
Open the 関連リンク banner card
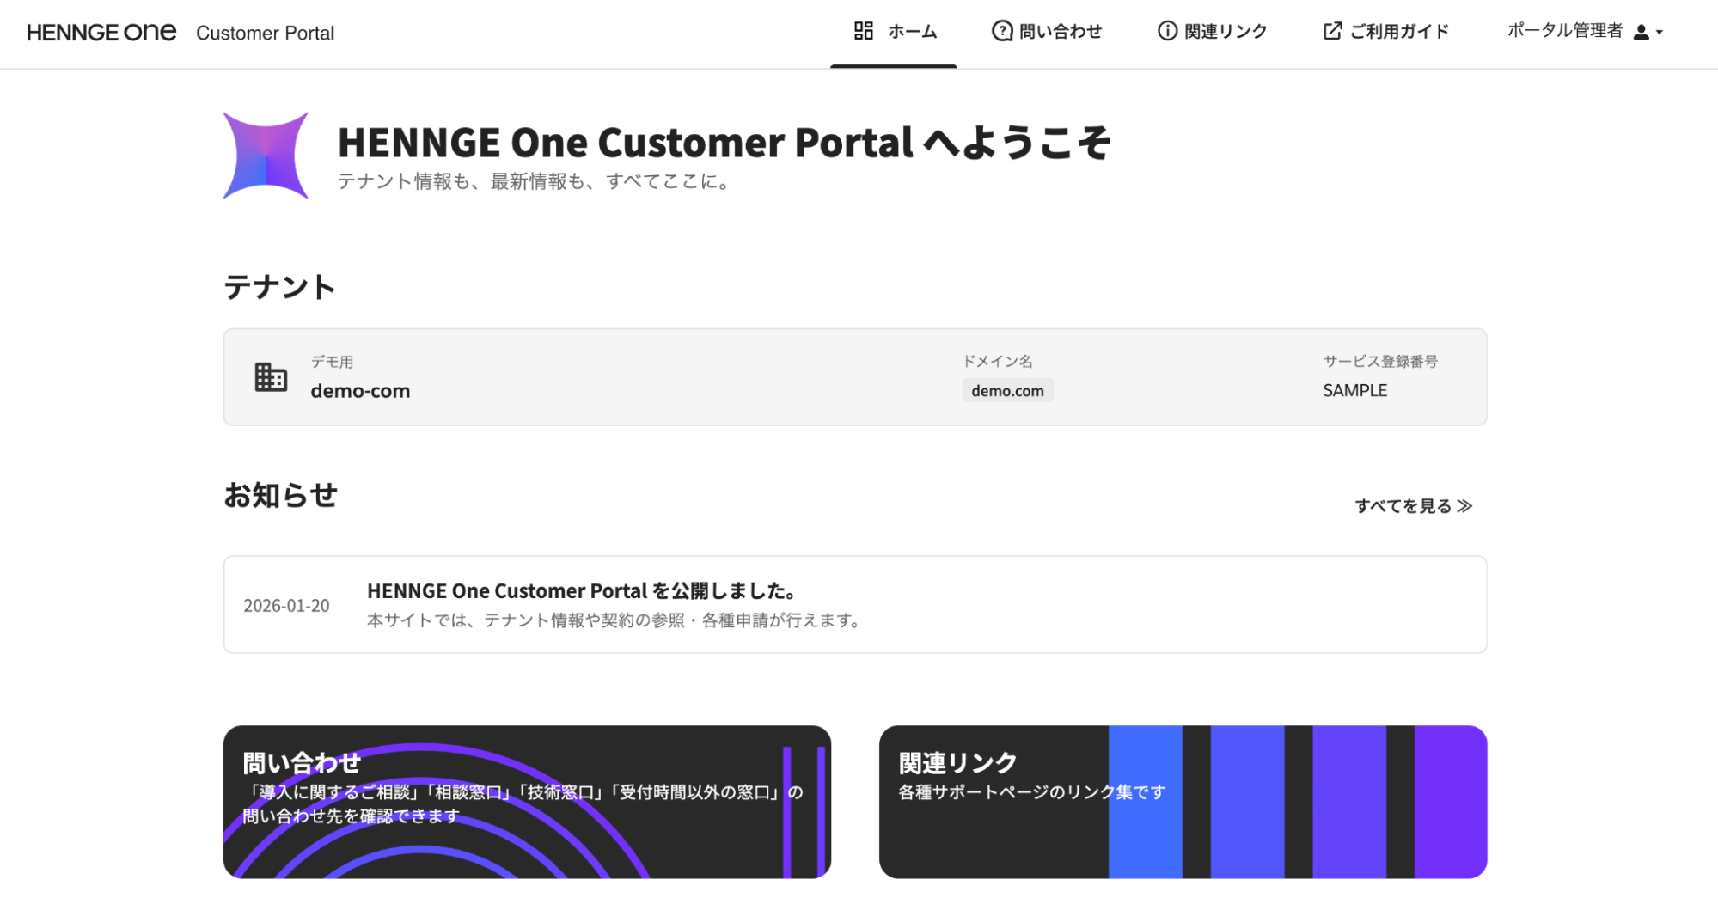click(1183, 802)
